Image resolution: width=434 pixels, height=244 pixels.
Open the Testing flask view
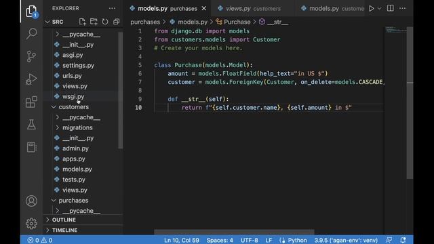click(31, 125)
